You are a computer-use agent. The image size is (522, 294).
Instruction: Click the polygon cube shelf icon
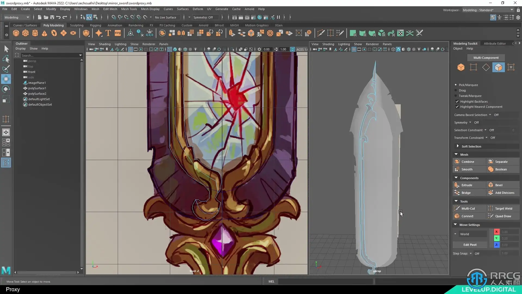[26, 33]
